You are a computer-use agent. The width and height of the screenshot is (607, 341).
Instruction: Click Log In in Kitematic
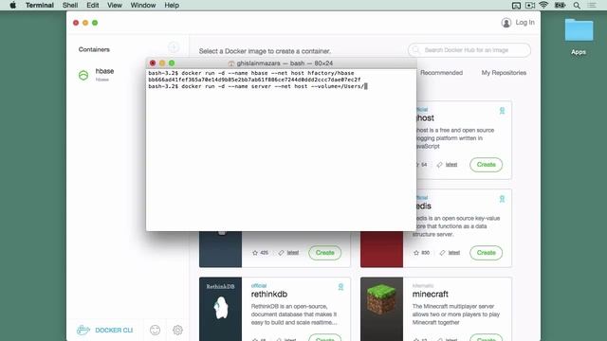click(524, 23)
